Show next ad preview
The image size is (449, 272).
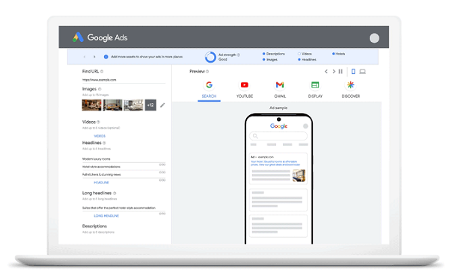(334, 72)
